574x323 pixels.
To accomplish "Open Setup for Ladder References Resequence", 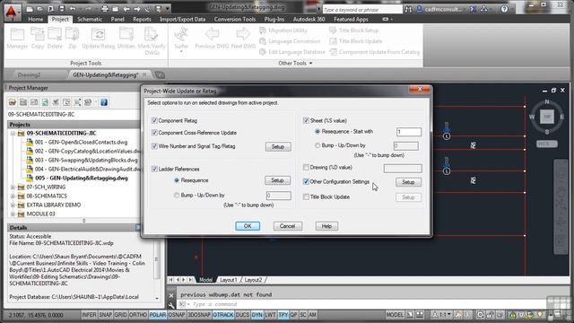I will tap(277, 180).
